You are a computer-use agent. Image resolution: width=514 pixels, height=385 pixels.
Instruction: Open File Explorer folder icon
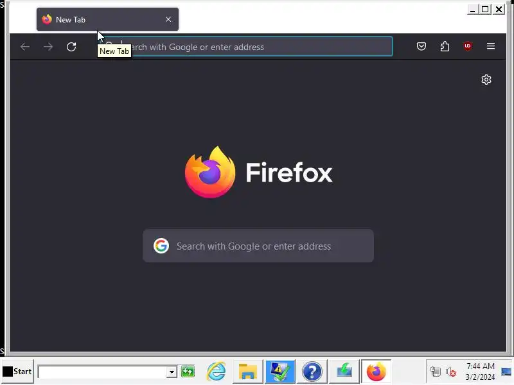click(x=248, y=372)
